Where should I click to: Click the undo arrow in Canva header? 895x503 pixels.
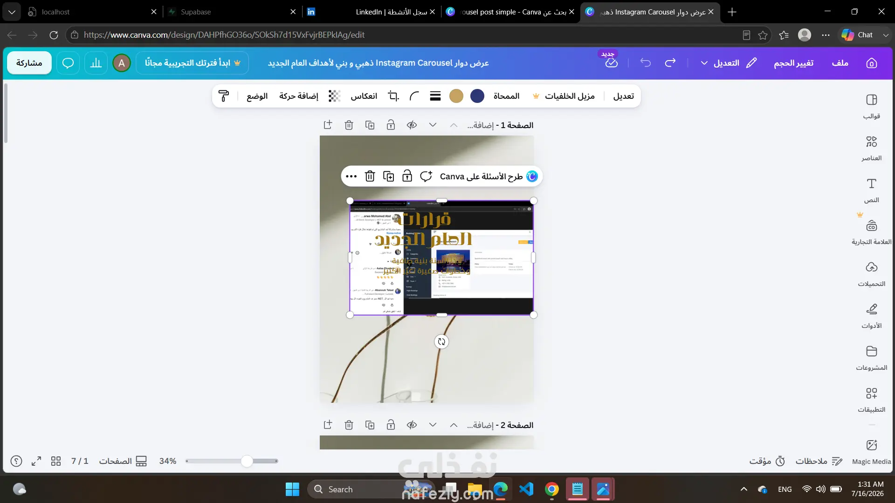pyautogui.click(x=646, y=63)
